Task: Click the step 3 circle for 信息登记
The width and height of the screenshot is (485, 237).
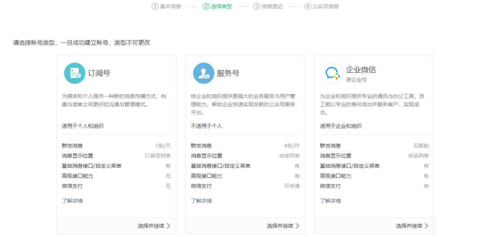Action: point(257,6)
